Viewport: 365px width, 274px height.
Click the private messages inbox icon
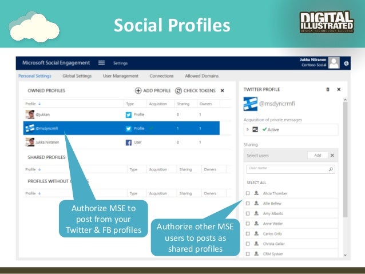pos(255,130)
